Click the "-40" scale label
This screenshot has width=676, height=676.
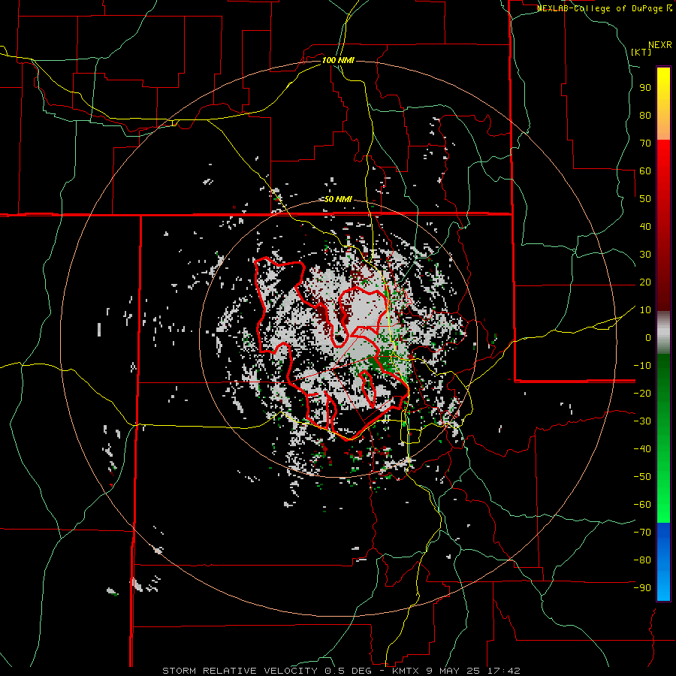tap(642, 449)
